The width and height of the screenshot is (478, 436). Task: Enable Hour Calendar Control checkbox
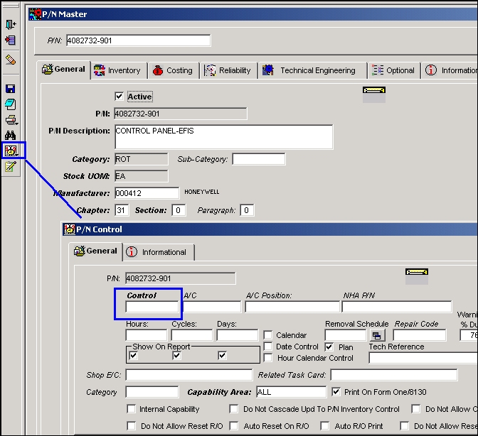pyautogui.click(x=267, y=358)
